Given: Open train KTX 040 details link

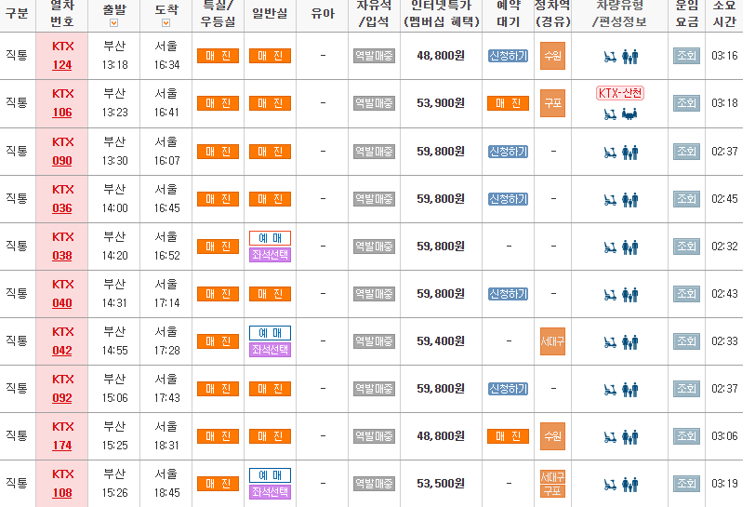Looking at the screenshot, I should pos(62,303).
